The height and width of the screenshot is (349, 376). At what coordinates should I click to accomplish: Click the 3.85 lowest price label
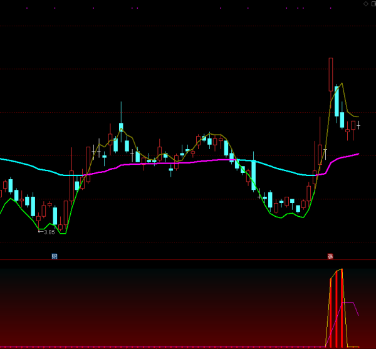click(x=48, y=232)
